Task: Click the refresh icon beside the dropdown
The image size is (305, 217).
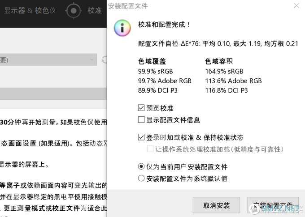Action: tap(104, 60)
